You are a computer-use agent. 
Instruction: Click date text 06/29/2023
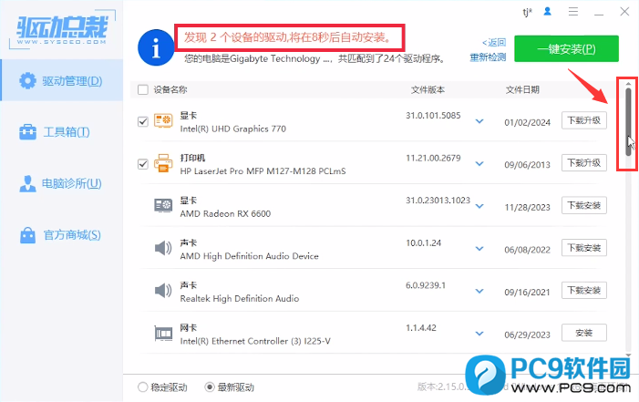(x=528, y=335)
